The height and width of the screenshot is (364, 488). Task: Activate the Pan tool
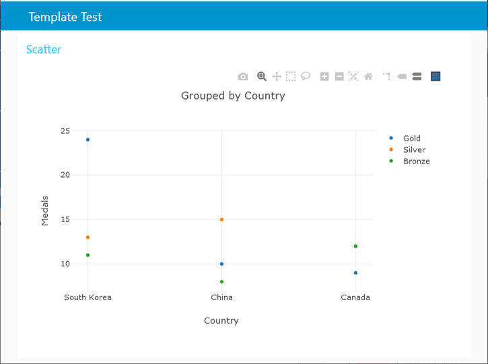pos(277,77)
